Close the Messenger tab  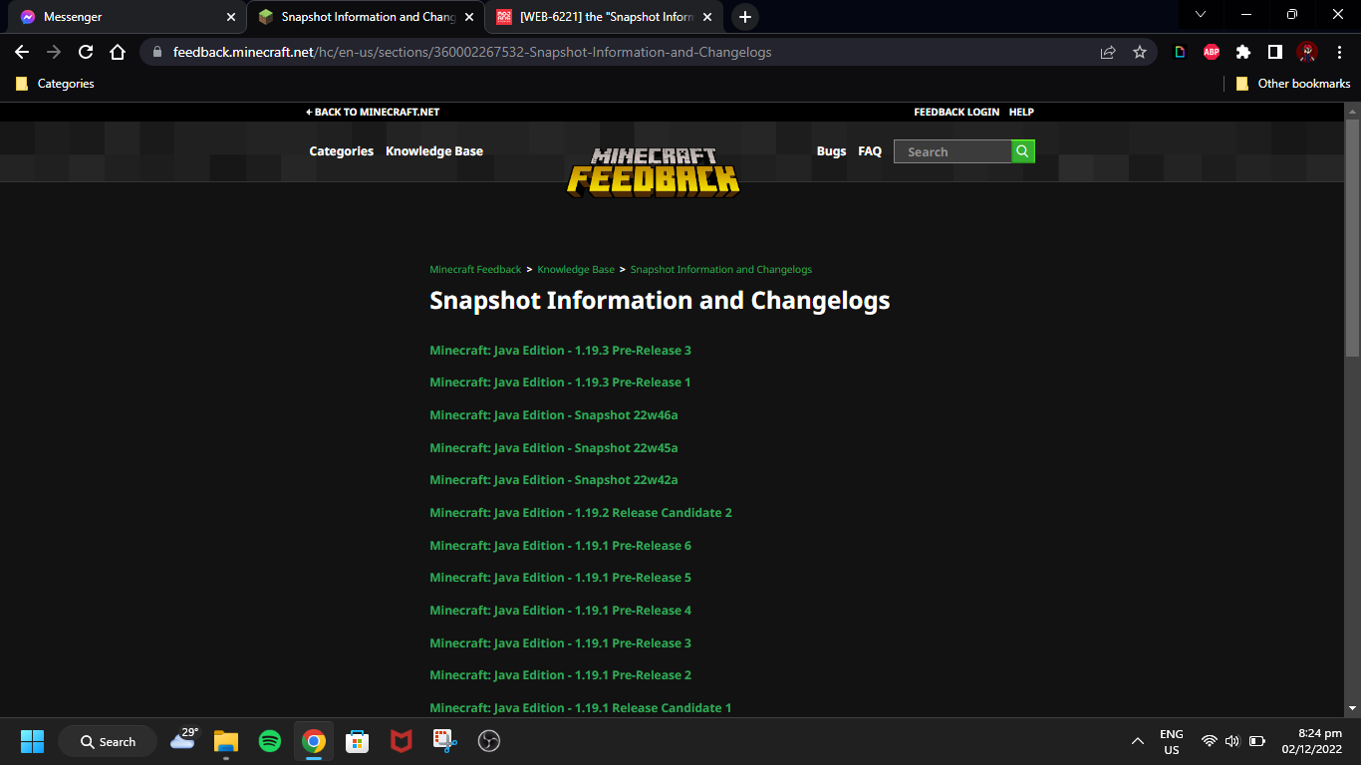231,17
